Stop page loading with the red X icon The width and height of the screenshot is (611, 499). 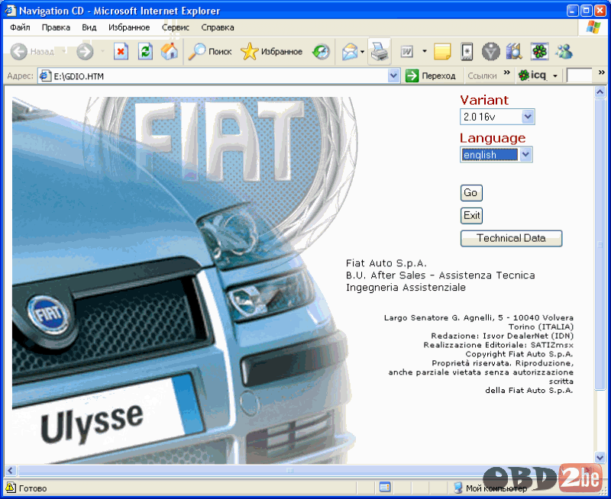point(121,52)
